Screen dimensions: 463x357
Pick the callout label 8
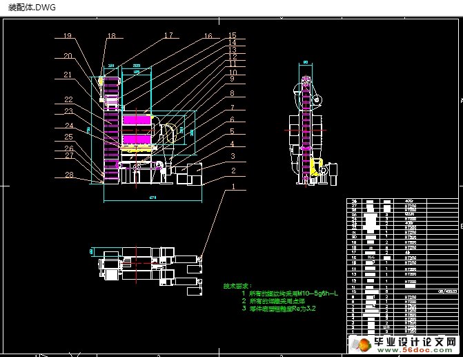point(232,93)
